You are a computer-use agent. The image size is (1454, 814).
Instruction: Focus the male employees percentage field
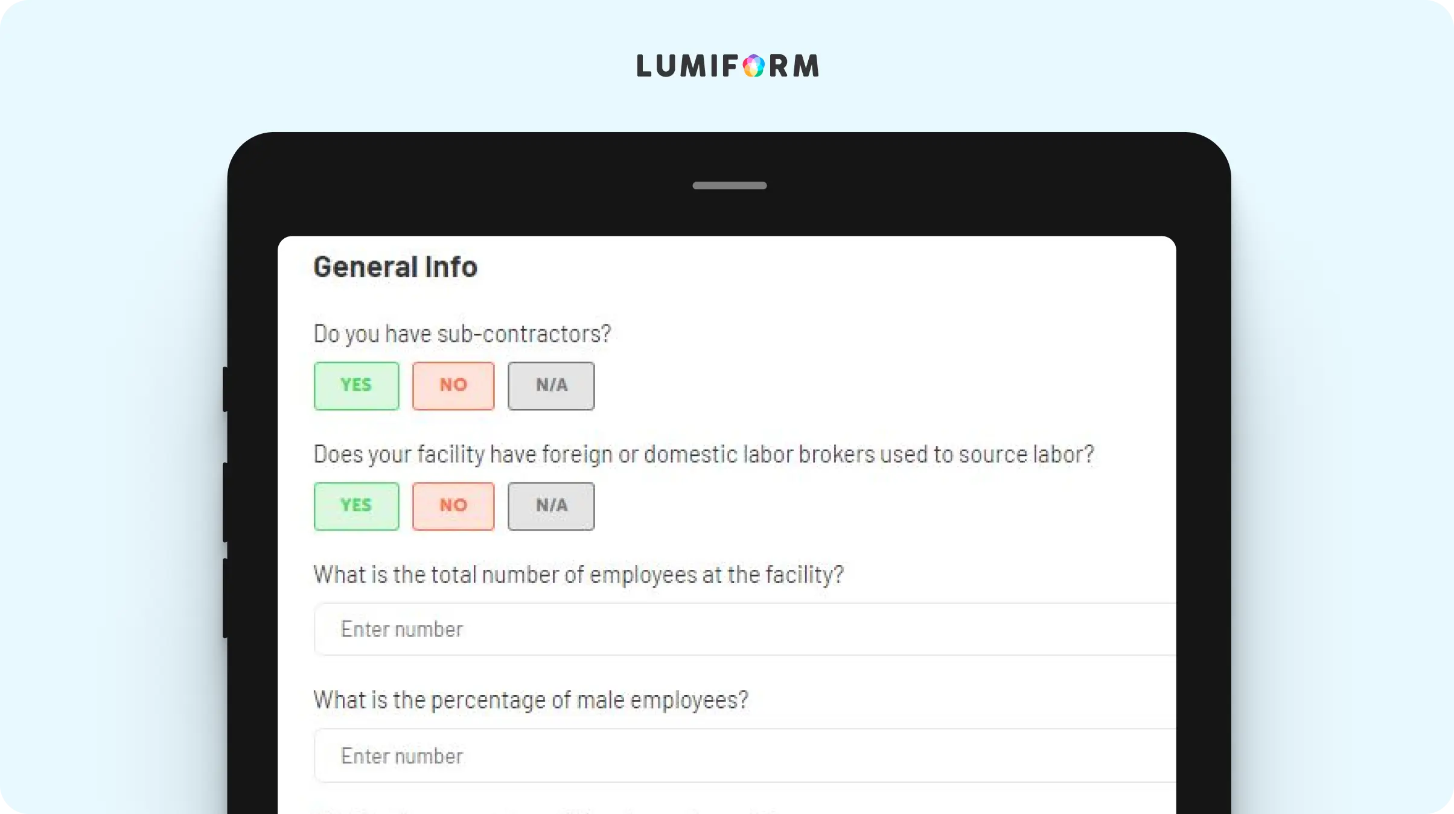click(x=745, y=756)
